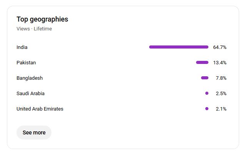
Task: Select the United Arab Emirates label
Action: (40, 109)
